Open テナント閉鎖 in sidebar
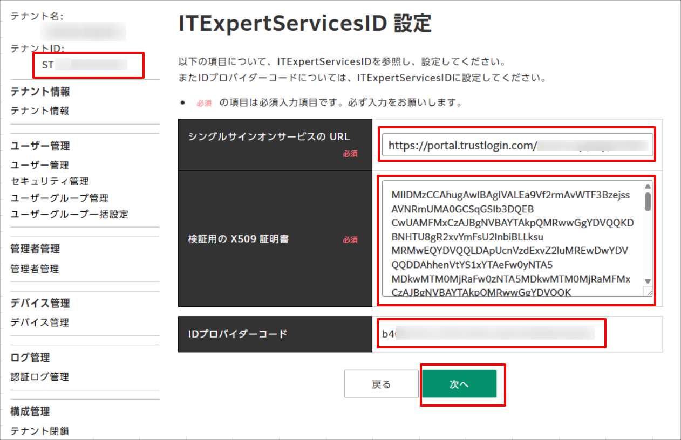This screenshot has width=681, height=440. (40, 431)
